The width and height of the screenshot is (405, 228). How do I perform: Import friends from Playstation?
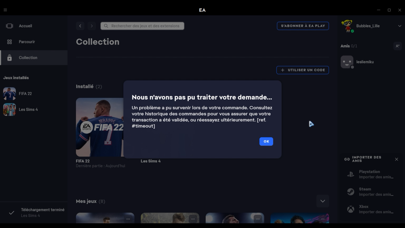tap(371, 174)
